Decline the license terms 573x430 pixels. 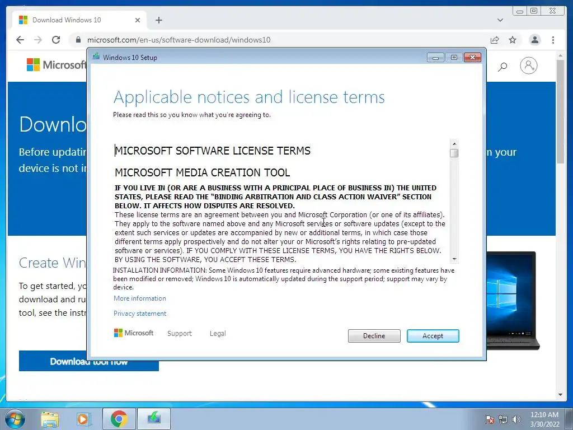click(x=374, y=336)
